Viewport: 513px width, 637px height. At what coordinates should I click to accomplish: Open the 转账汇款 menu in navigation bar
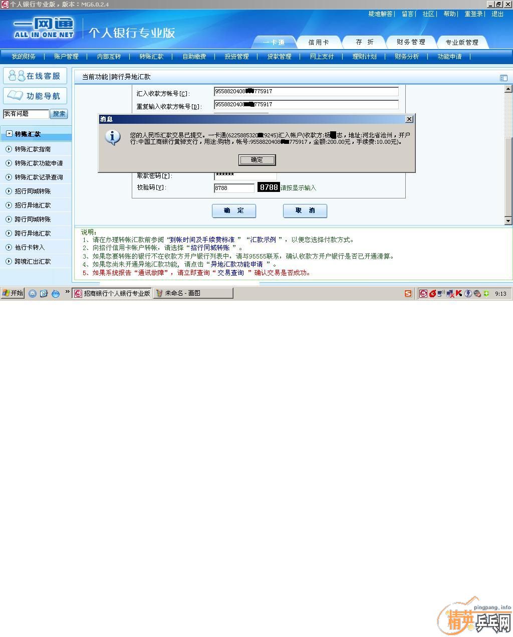pyautogui.click(x=151, y=57)
